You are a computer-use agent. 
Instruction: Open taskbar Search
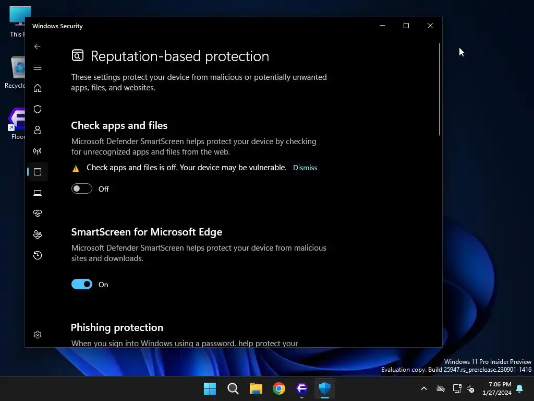pos(233,388)
